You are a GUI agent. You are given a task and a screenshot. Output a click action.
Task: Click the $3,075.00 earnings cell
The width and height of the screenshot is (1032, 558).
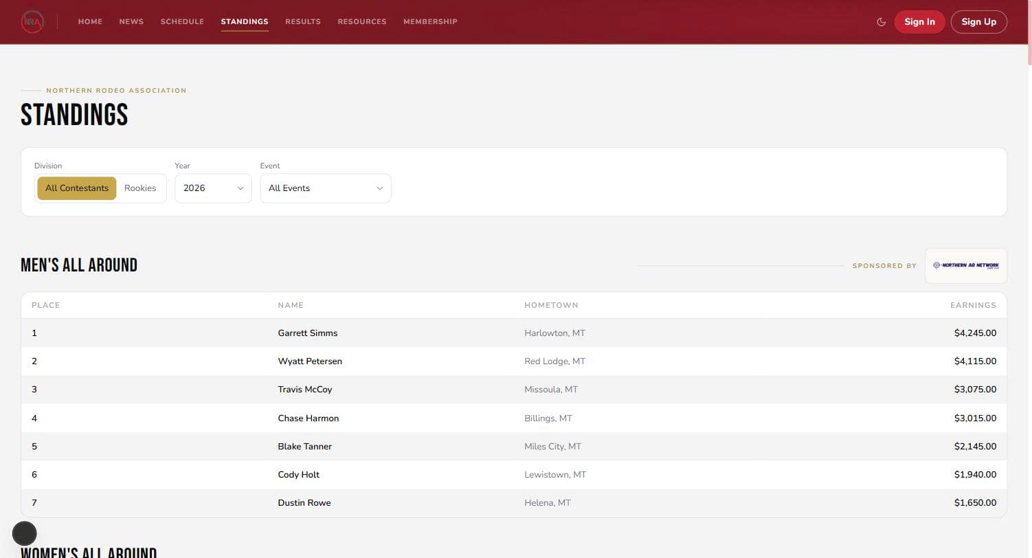coord(975,390)
